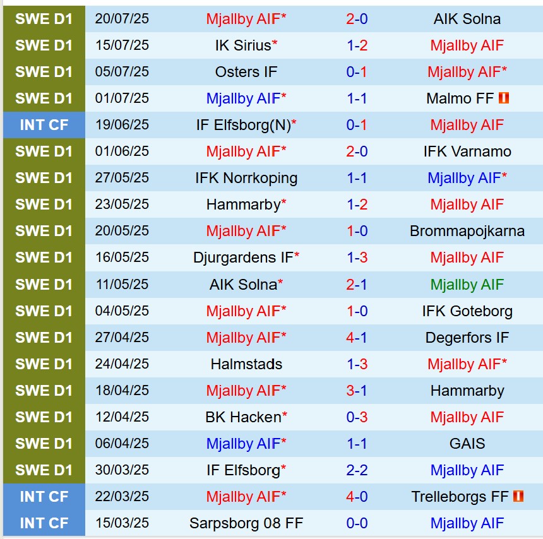Click the 0-0 score on 15/03/25
Viewport: 543px width, 539px height.
point(357,523)
